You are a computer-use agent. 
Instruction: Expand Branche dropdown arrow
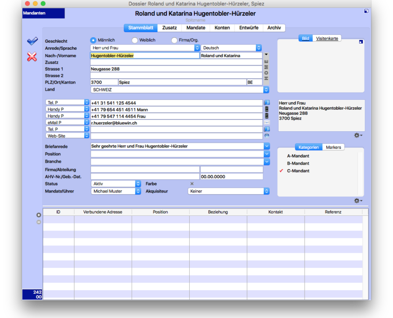266,162
